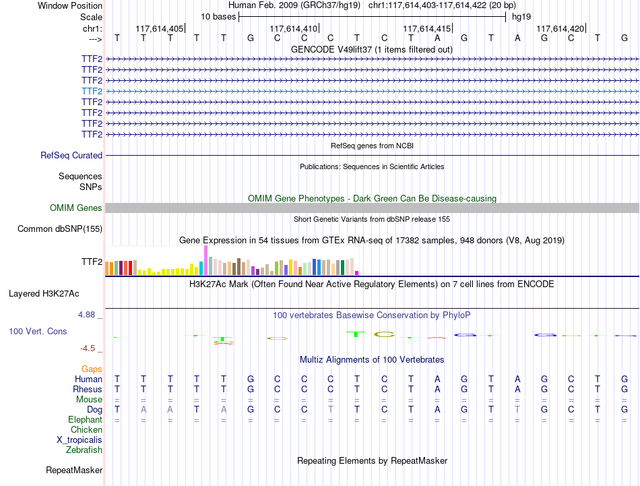Screen dimensions: 640x486
Task: Click the GTEx Gene Expression track title
Action: coord(372,240)
